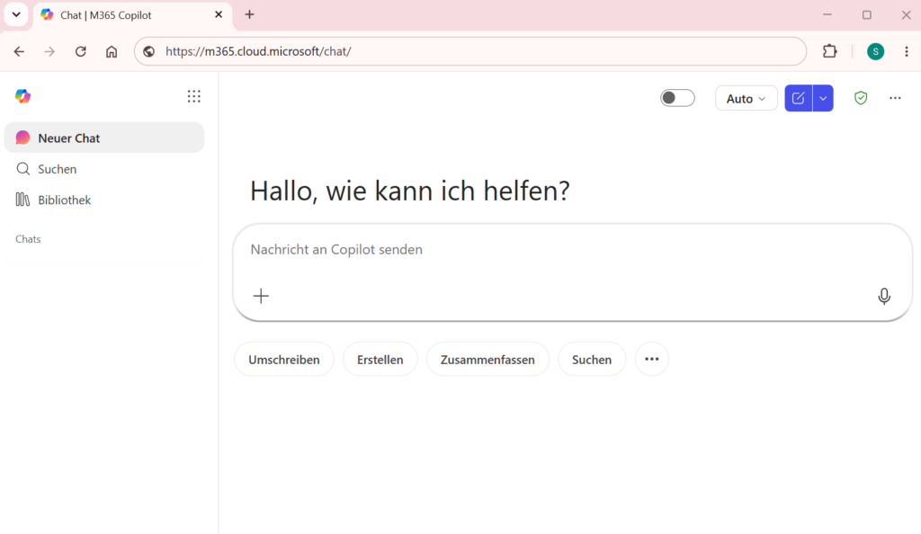
Task: Go back in the browser
Action: (x=20, y=51)
